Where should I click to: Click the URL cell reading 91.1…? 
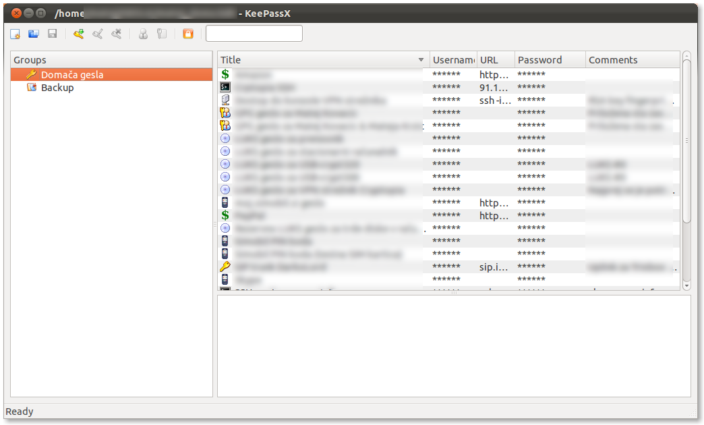(x=494, y=88)
